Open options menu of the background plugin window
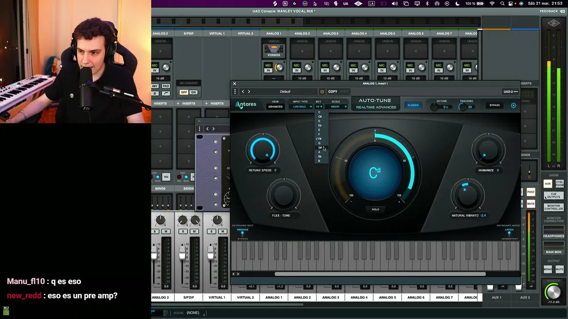This screenshot has width=568, height=319. [x=200, y=129]
